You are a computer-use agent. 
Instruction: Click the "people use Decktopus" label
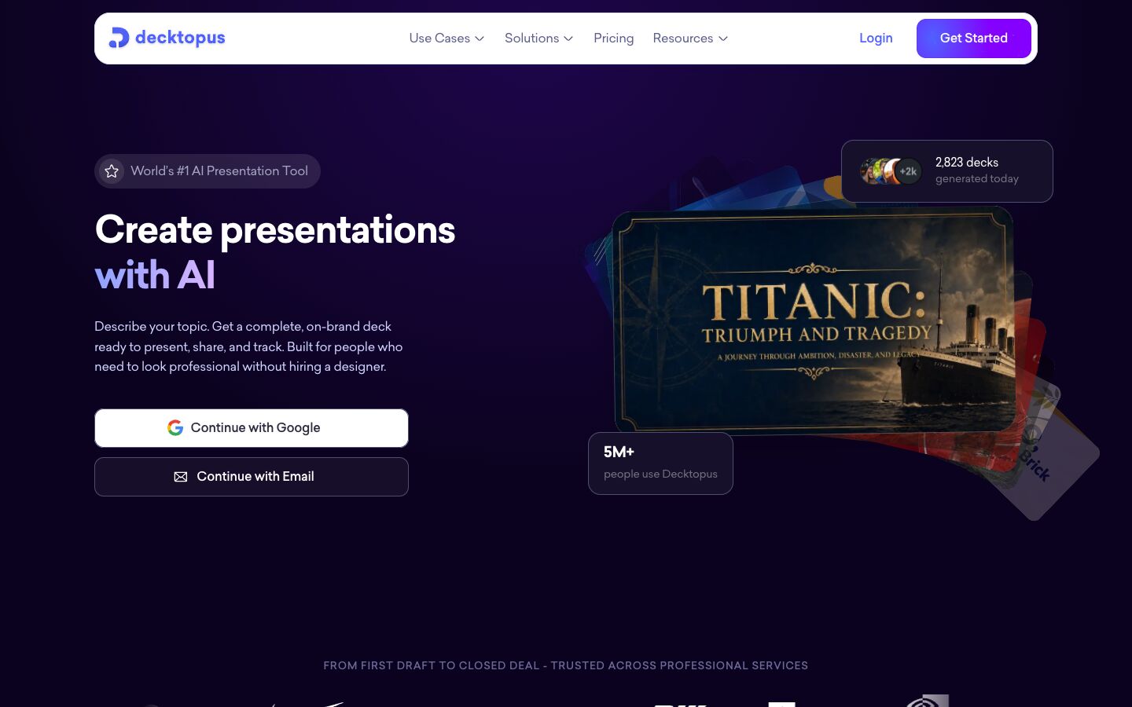click(660, 474)
